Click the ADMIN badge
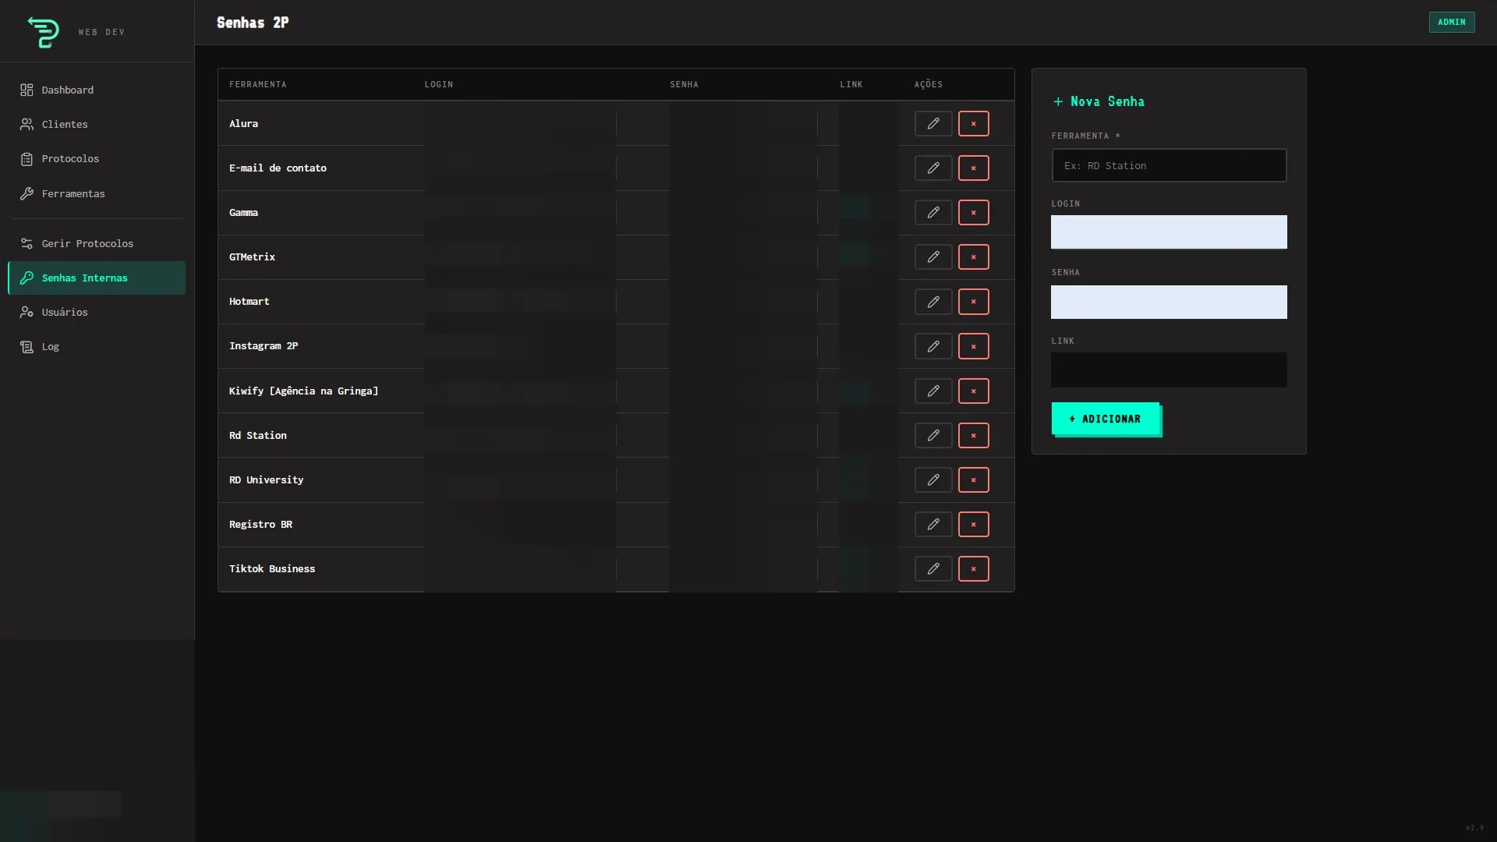 (1451, 22)
